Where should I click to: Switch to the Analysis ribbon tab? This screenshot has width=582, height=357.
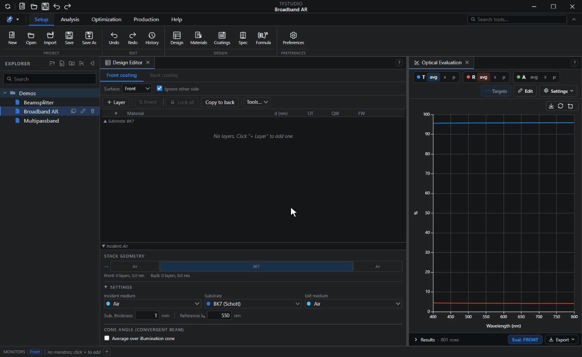pyautogui.click(x=70, y=19)
